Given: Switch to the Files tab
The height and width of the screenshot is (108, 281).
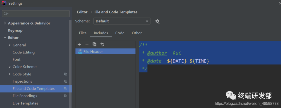Looking at the screenshot, I should (83, 33).
